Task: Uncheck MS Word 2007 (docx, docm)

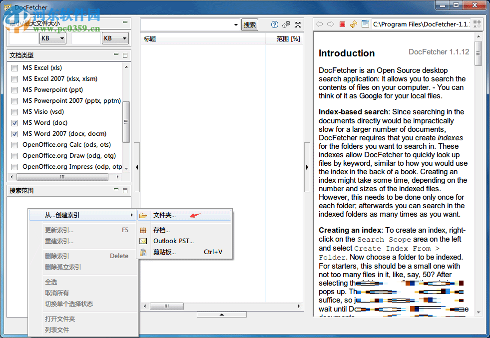Action: point(14,134)
